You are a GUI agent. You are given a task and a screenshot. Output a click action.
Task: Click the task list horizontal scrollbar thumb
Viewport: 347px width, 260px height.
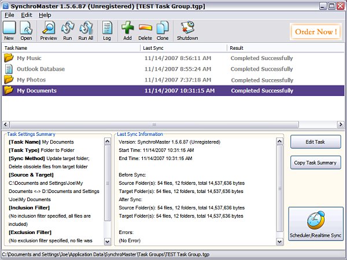click(154, 124)
